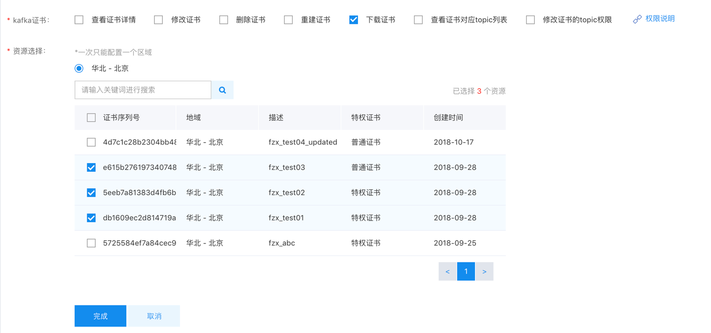Click serial number 4d7c1c28b2304bb4

click(x=140, y=142)
